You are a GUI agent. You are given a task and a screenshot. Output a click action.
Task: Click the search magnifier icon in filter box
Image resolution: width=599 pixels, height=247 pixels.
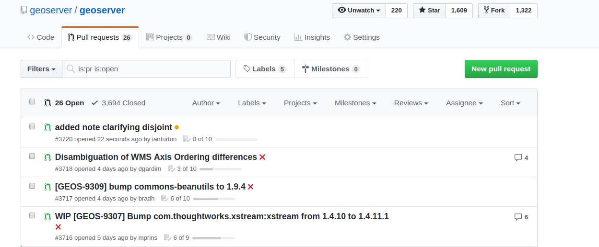tap(70, 69)
